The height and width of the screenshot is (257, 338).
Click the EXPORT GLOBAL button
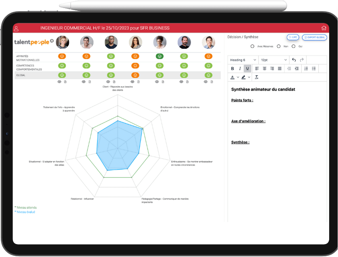pos(315,37)
